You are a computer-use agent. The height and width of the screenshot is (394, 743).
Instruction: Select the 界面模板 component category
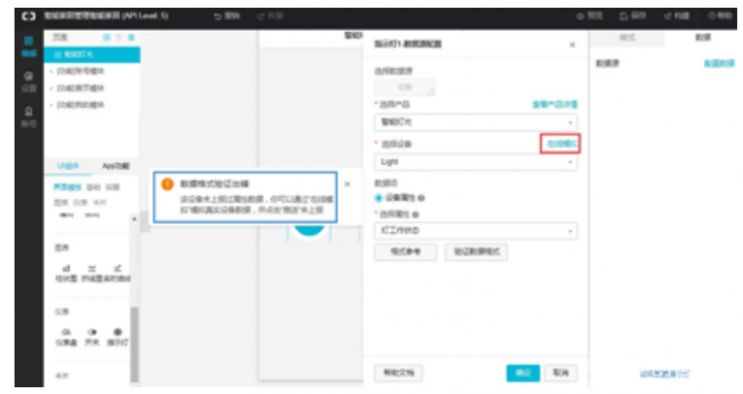pyautogui.click(x=67, y=187)
